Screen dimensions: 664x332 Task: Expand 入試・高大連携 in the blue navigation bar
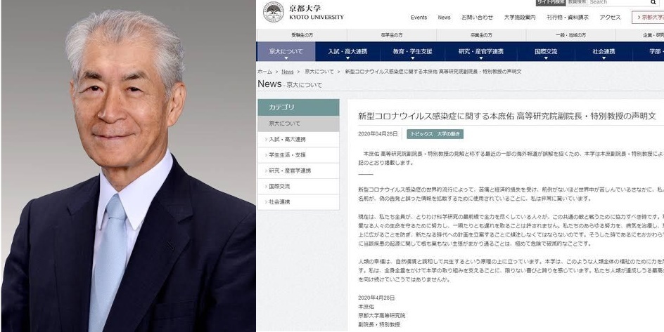tap(347, 52)
